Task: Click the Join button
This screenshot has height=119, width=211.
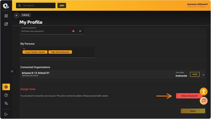Action: [62, 5]
